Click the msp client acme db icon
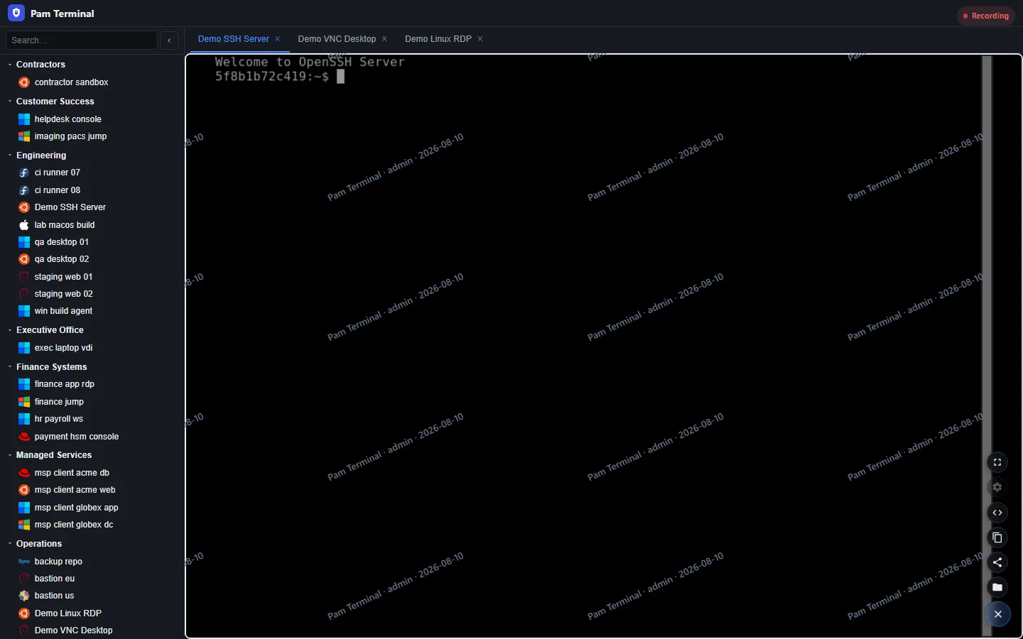Screen dimensions: 1023x639 click(24, 473)
